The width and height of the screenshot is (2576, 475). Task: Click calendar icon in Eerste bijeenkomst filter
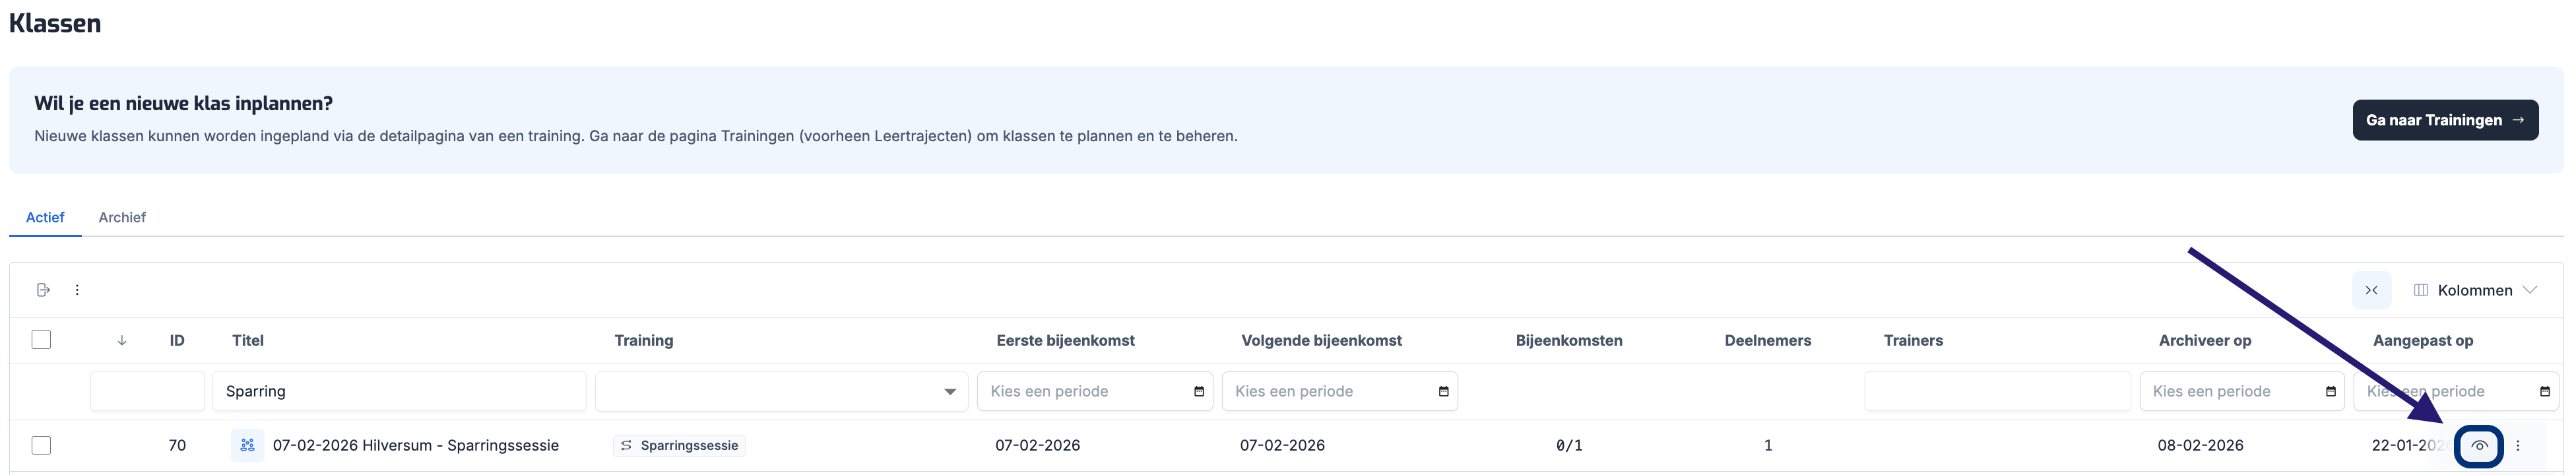(1199, 392)
